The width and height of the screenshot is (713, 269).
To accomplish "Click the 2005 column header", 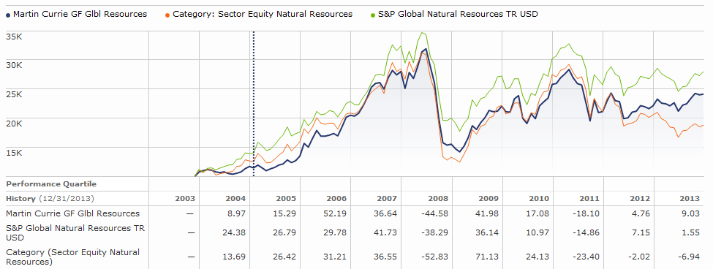I will (x=286, y=199).
